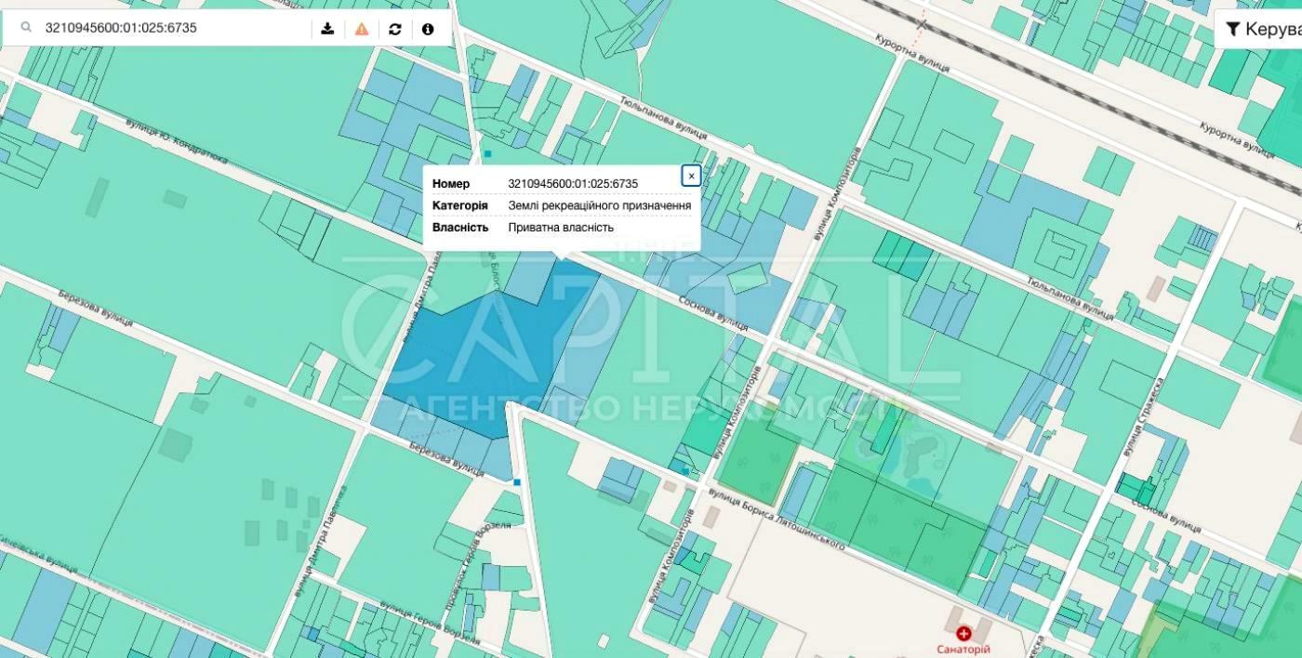Click the refresh arrows icon
Viewport: 1302px width, 658px height.
pos(395,29)
